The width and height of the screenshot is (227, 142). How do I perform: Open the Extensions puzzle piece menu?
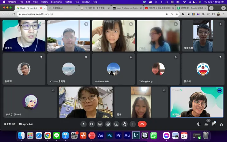203,14
